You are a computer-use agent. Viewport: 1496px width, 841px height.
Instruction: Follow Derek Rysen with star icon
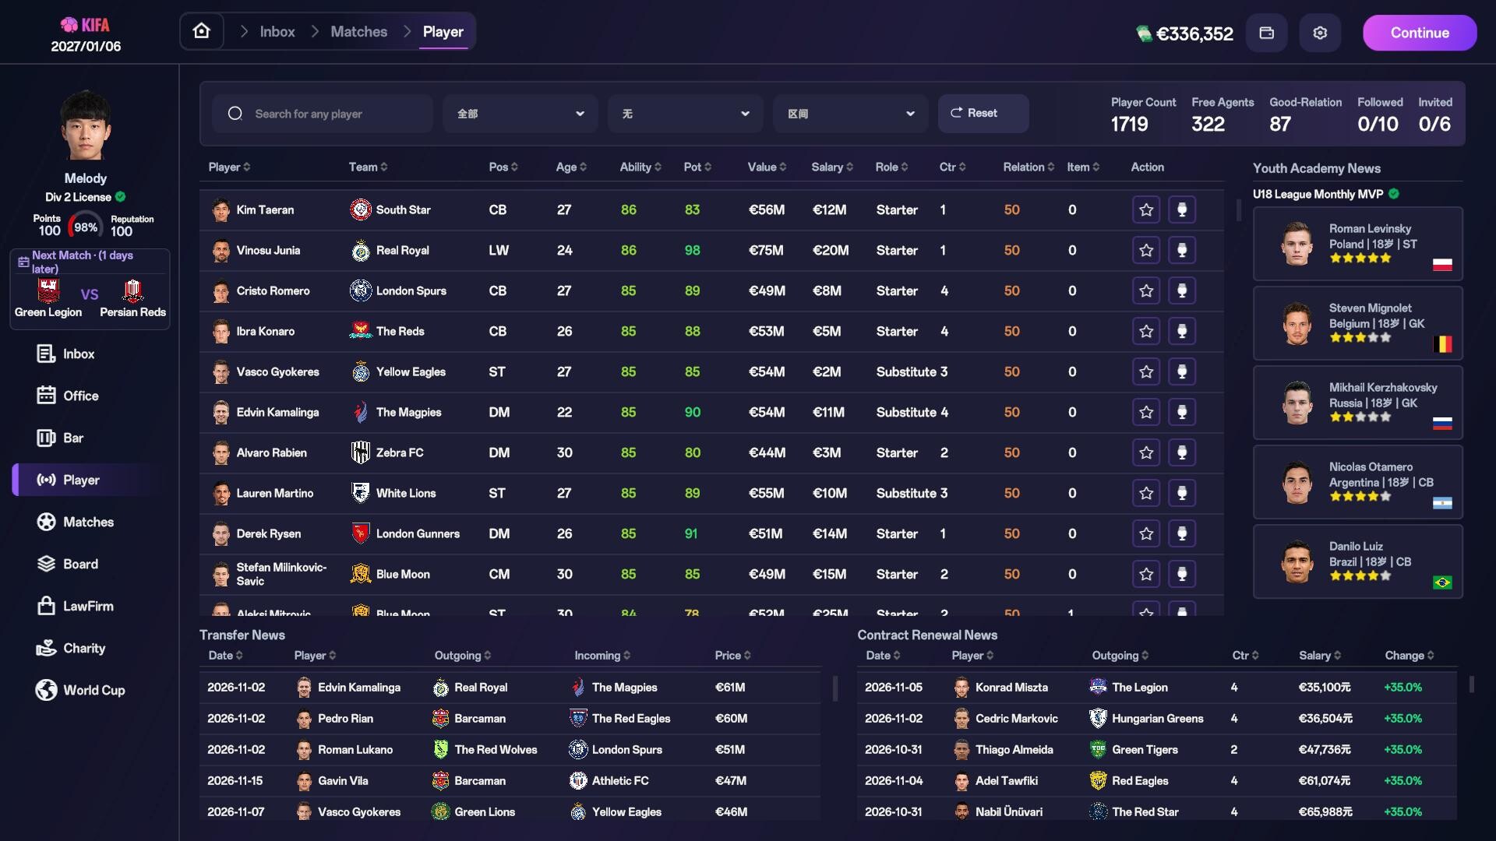(x=1146, y=533)
